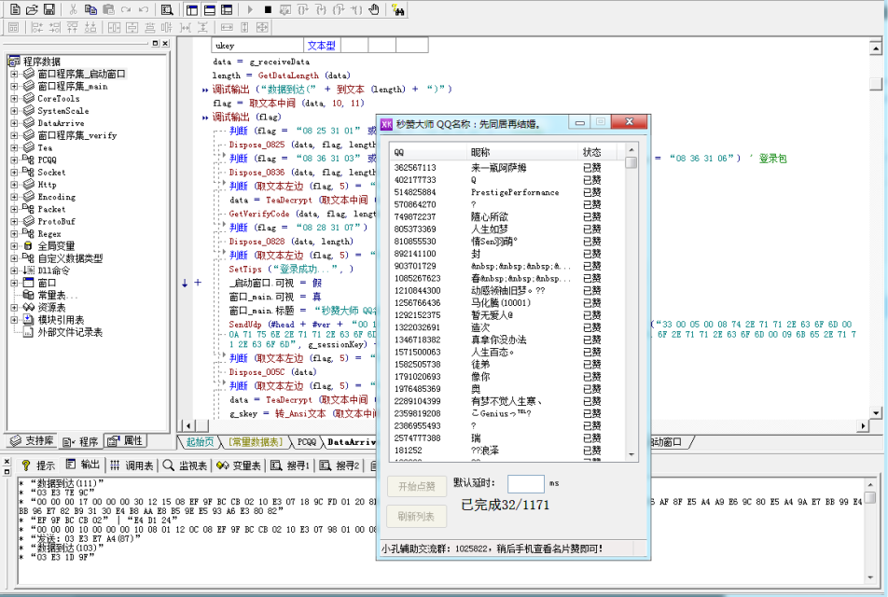Open the [常量数据表] editor tab

pyautogui.click(x=256, y=442)
